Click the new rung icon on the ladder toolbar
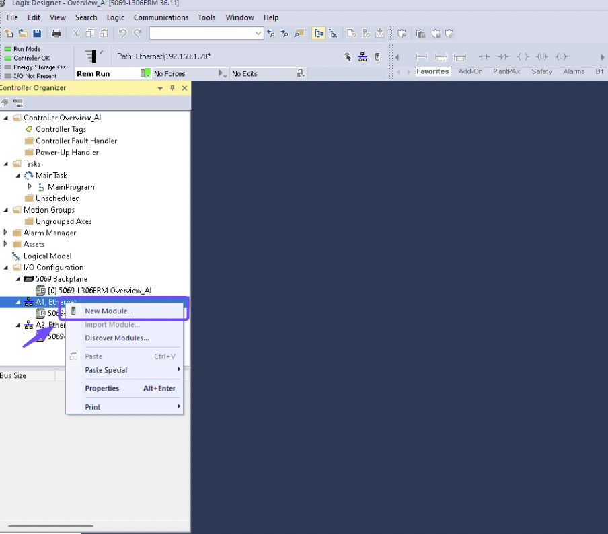The width and height of the screenshot is (608, 534). coord(422,56)
